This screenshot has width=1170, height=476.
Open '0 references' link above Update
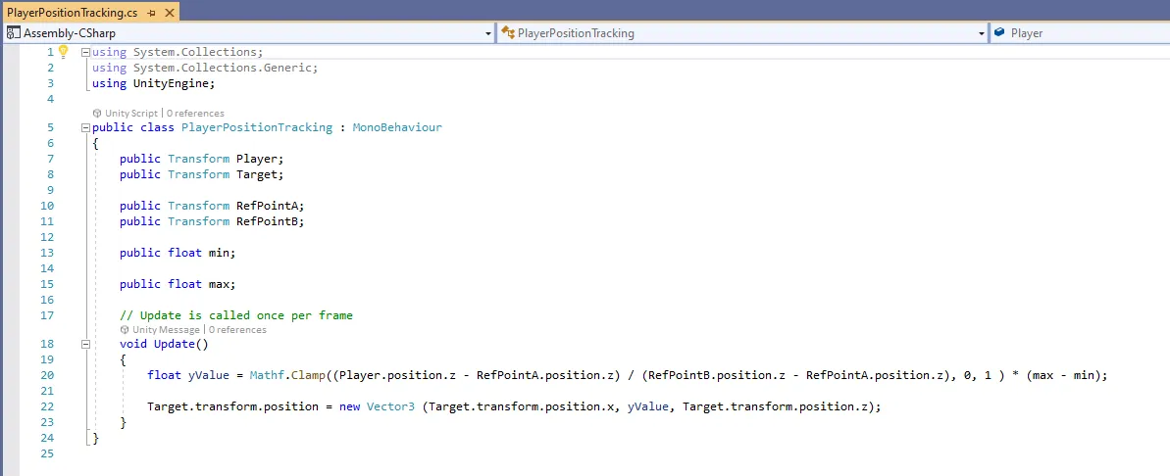(237, 329)
